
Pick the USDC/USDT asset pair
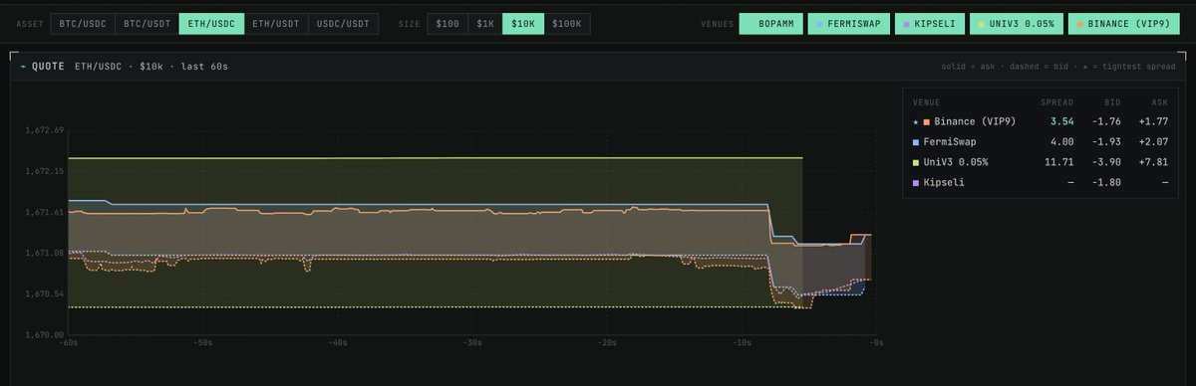(343, 23)
